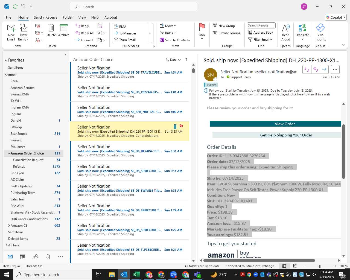Switch to Reading view in status bar
Screen dimensions: 350x280
295,266
